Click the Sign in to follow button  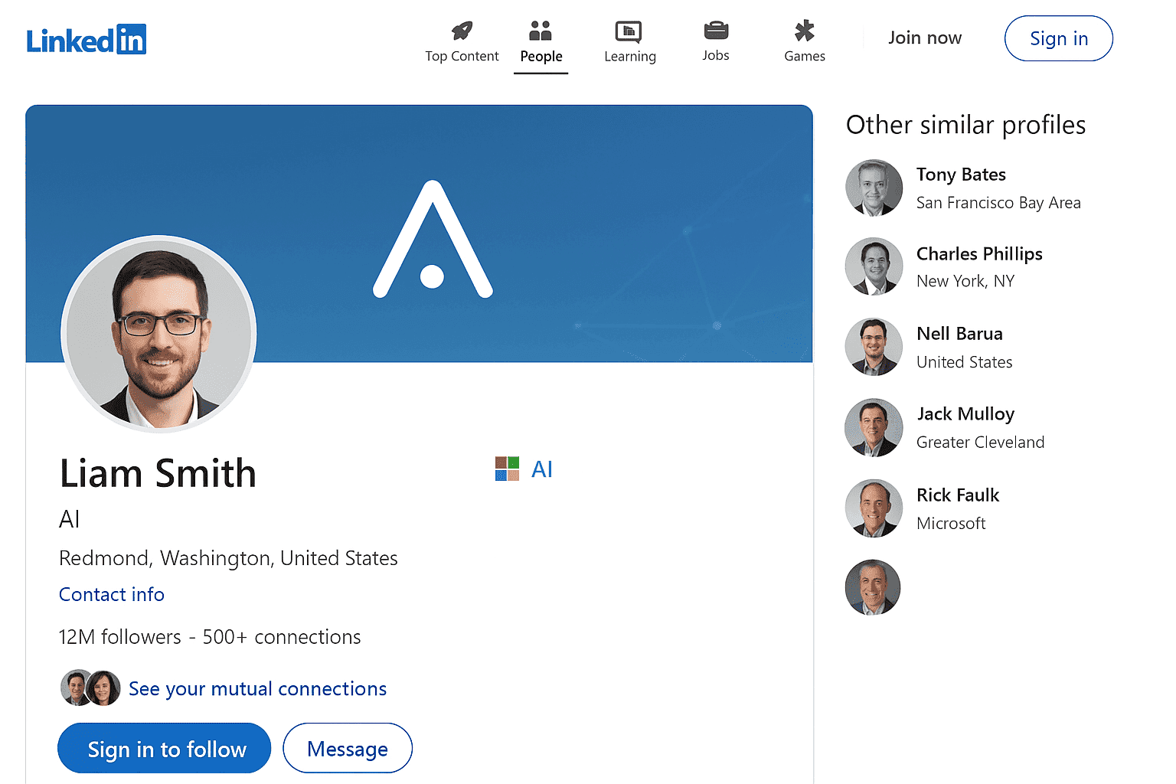click(164, 748)
